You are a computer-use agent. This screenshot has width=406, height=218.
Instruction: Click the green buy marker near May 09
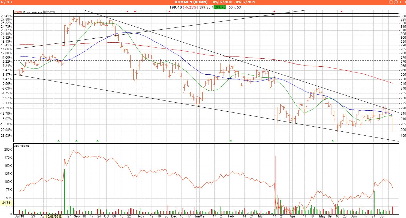[x=332, y=140]
